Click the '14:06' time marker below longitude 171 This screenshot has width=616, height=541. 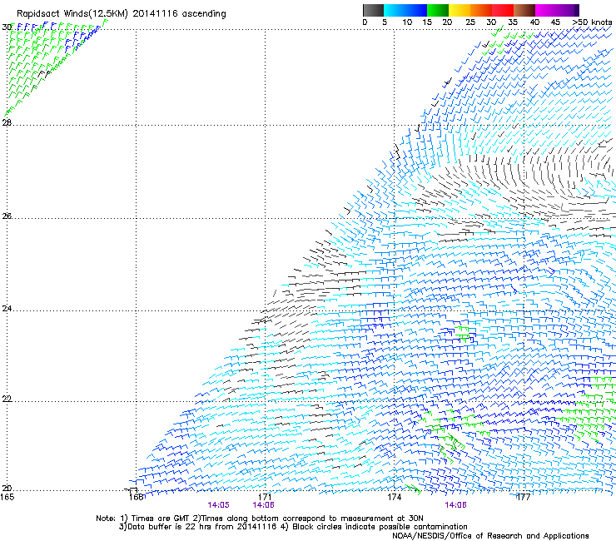tap(263, 505)
